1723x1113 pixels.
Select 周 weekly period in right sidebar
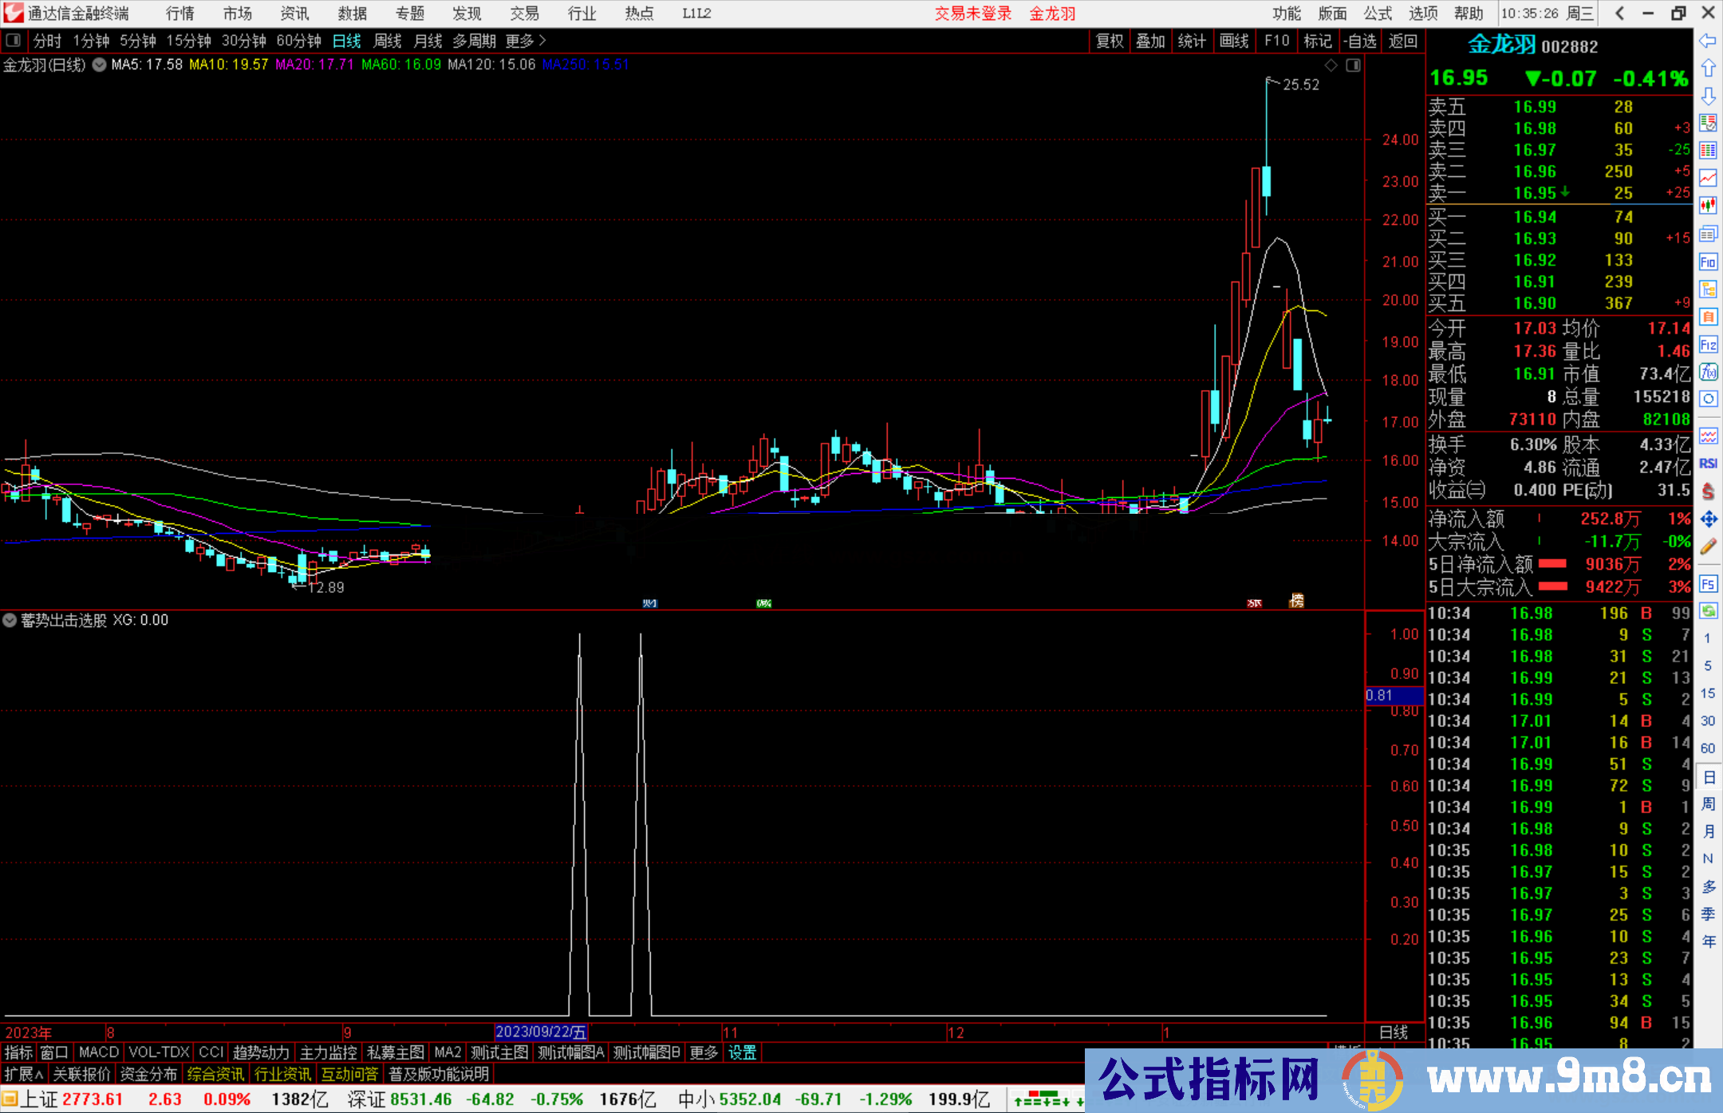(x=1708, y=803)
